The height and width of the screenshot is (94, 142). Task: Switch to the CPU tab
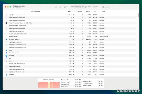click(x=72, y=7)
